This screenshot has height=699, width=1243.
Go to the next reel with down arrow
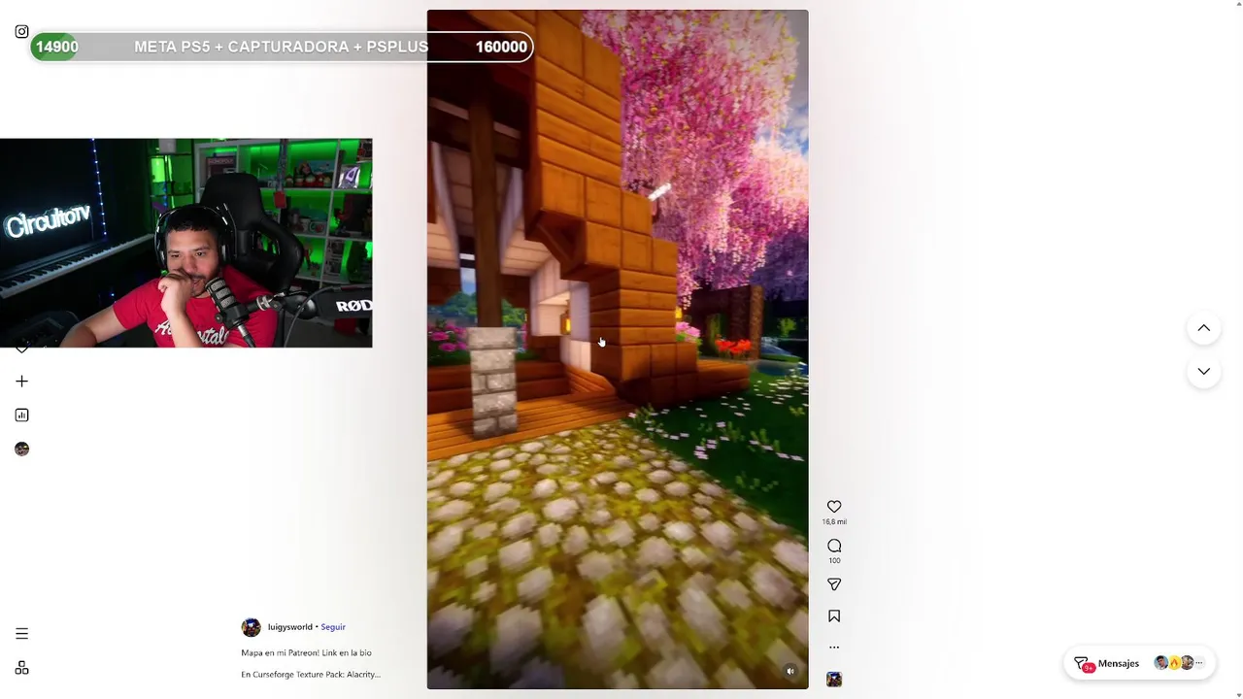coord(1203,372)
